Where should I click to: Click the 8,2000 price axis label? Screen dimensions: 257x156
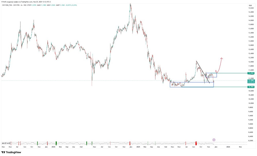[x=251, y=141]
